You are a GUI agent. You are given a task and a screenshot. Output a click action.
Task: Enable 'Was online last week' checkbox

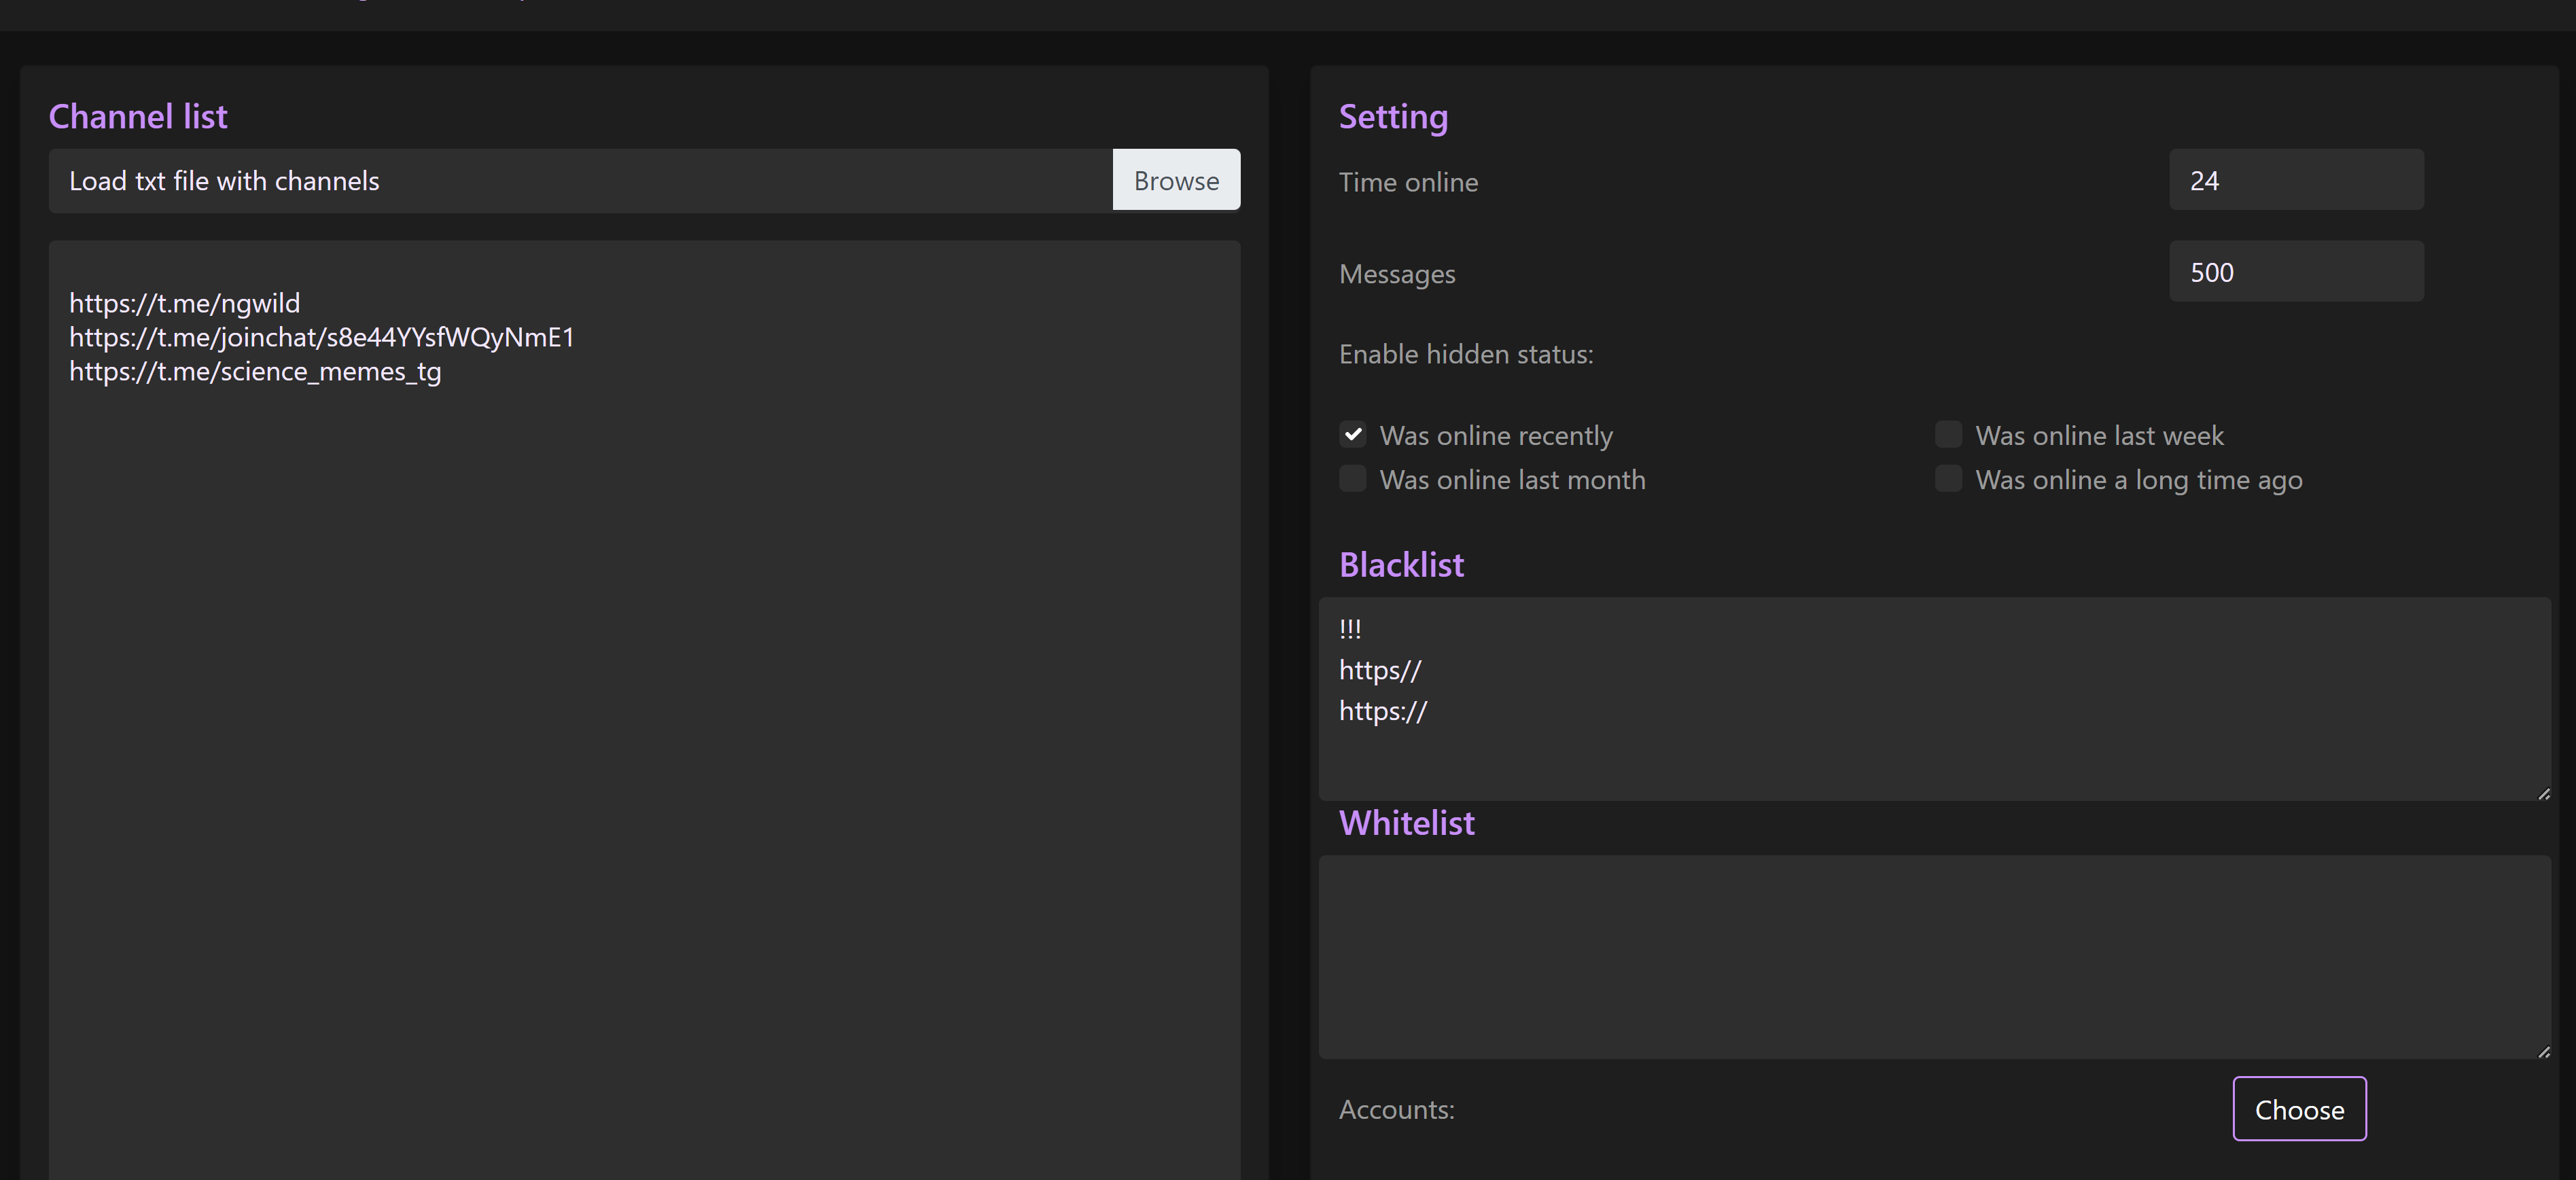[1948, 435]
